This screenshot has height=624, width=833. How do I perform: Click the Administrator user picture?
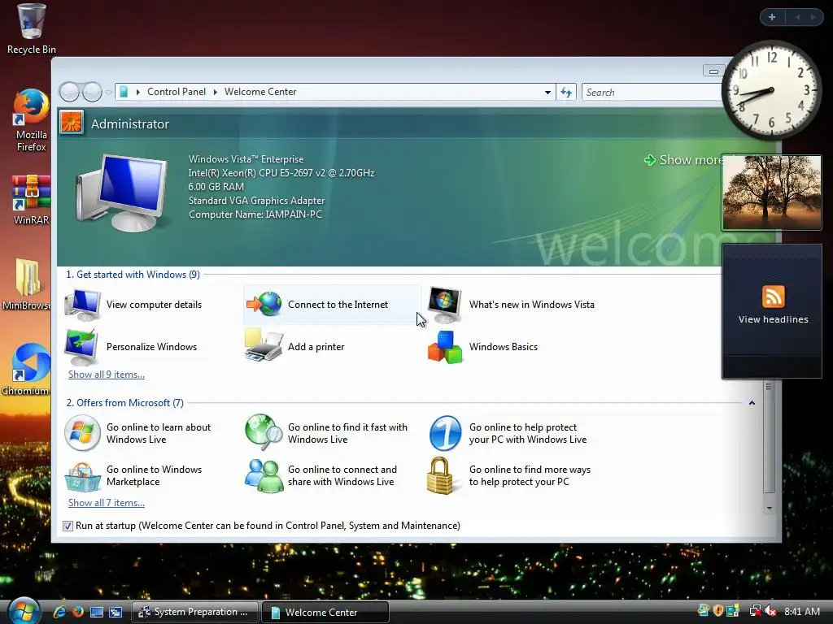click(72, 122)
